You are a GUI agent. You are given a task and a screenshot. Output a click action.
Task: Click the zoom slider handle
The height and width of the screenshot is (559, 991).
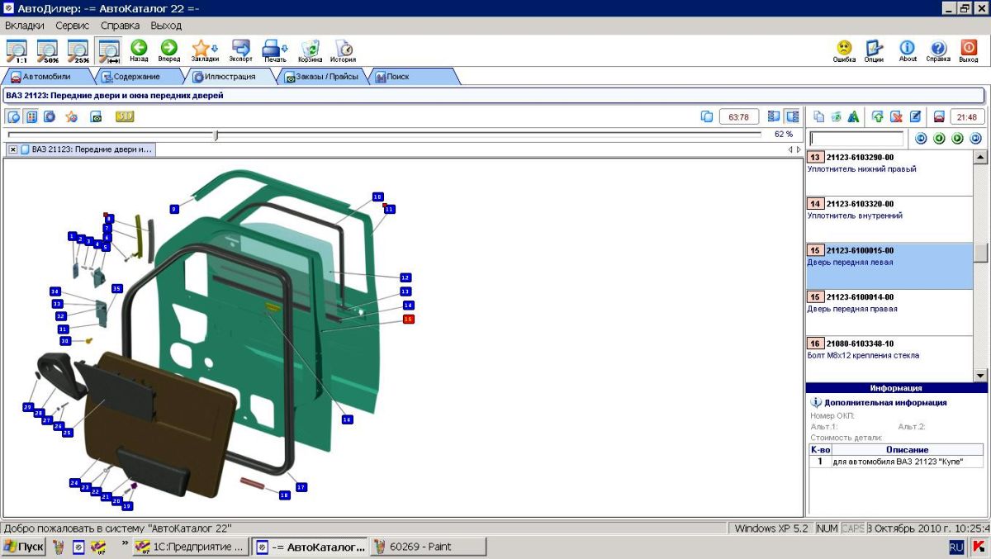coord(216,135)
